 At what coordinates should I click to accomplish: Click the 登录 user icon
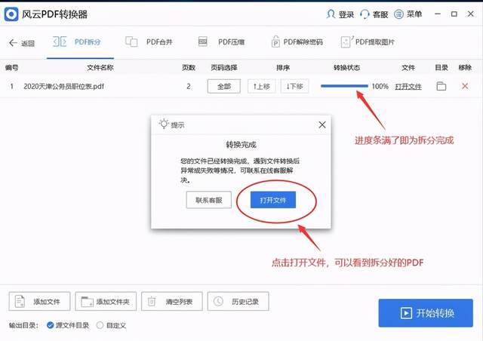point(331,14)
